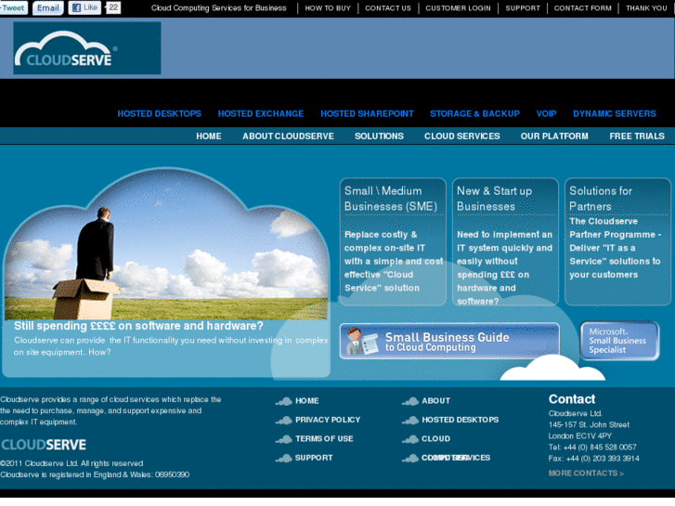Click the Facebook Like button

pyautogui.click(x=84, y=7)
